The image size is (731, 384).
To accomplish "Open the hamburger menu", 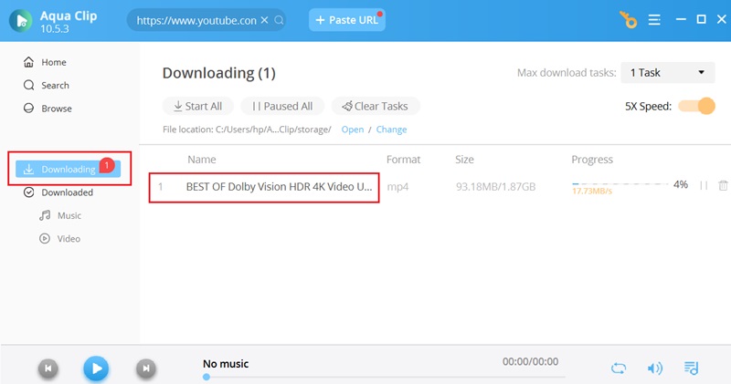I will (654, 20).
